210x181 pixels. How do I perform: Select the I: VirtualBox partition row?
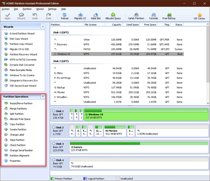[117, 97]
